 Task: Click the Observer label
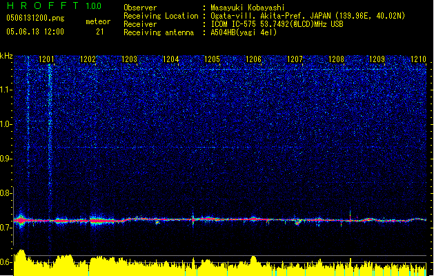pos(140,8)
